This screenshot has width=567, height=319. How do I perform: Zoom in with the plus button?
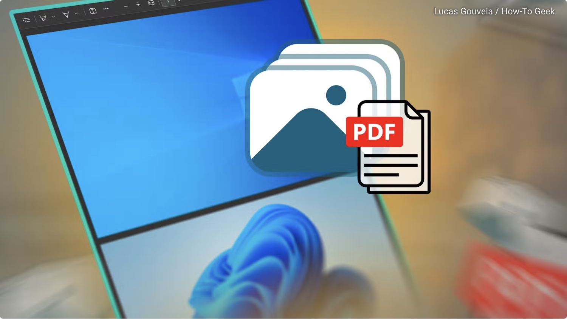coord(138,5)
